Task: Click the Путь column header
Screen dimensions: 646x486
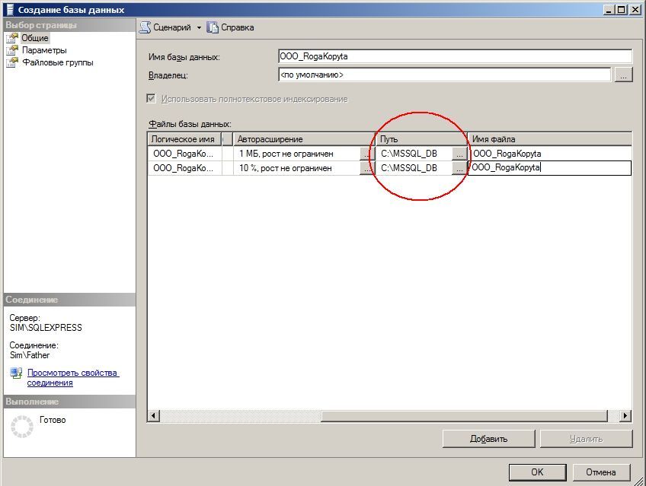Action: coord(422,139)
